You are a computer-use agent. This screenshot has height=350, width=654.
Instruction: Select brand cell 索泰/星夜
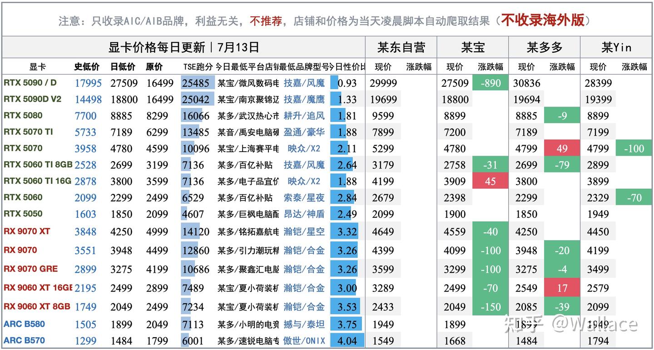click(304, 197)
